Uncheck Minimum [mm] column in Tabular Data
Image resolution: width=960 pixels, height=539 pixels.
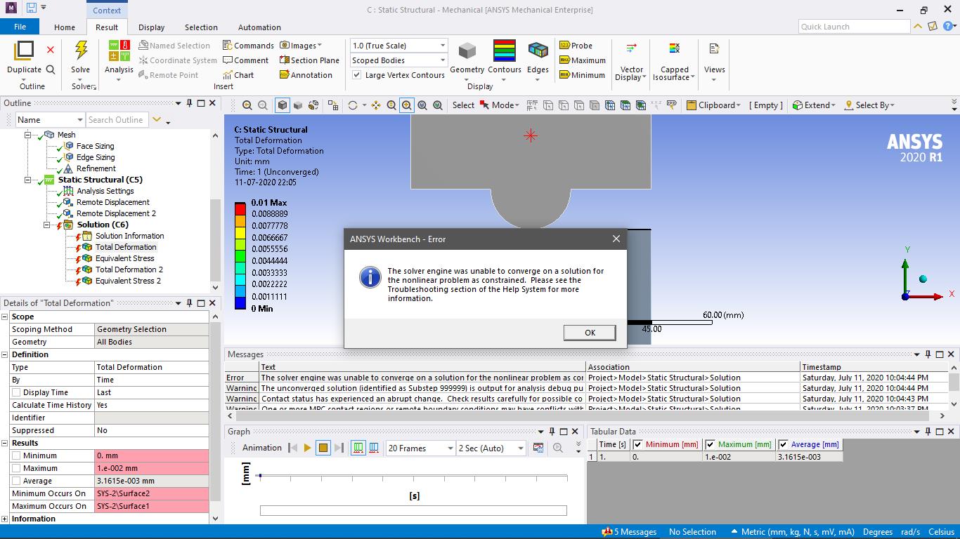tap(638, 444)
